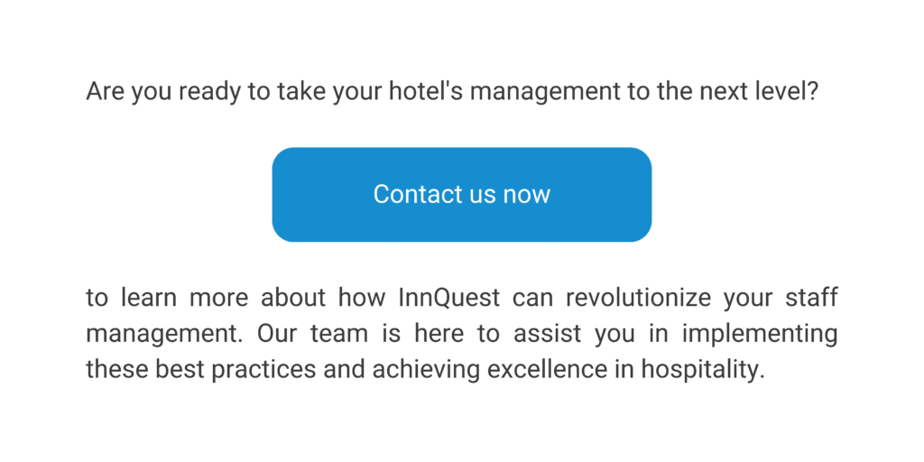Viewport: 924px width, 462px height.
Task: Click the word revolutionize in the paragraph
Action: click(638, 298)
